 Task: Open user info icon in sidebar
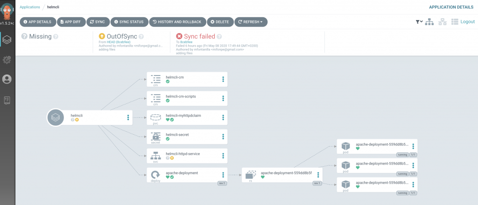pyautogui.click(x=7, y=79)
